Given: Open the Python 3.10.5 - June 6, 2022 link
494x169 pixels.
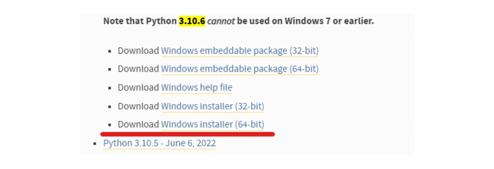Looking at the screenshot, I should click(x=159, y=143).
